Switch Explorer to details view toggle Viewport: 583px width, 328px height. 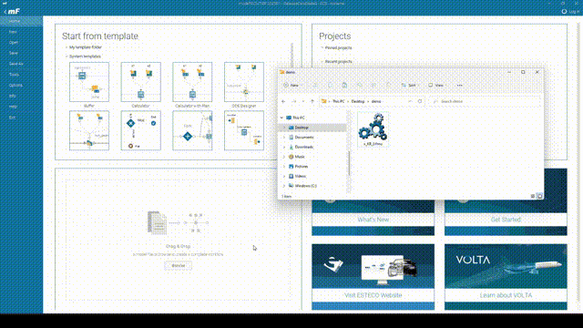pos(532,196)
